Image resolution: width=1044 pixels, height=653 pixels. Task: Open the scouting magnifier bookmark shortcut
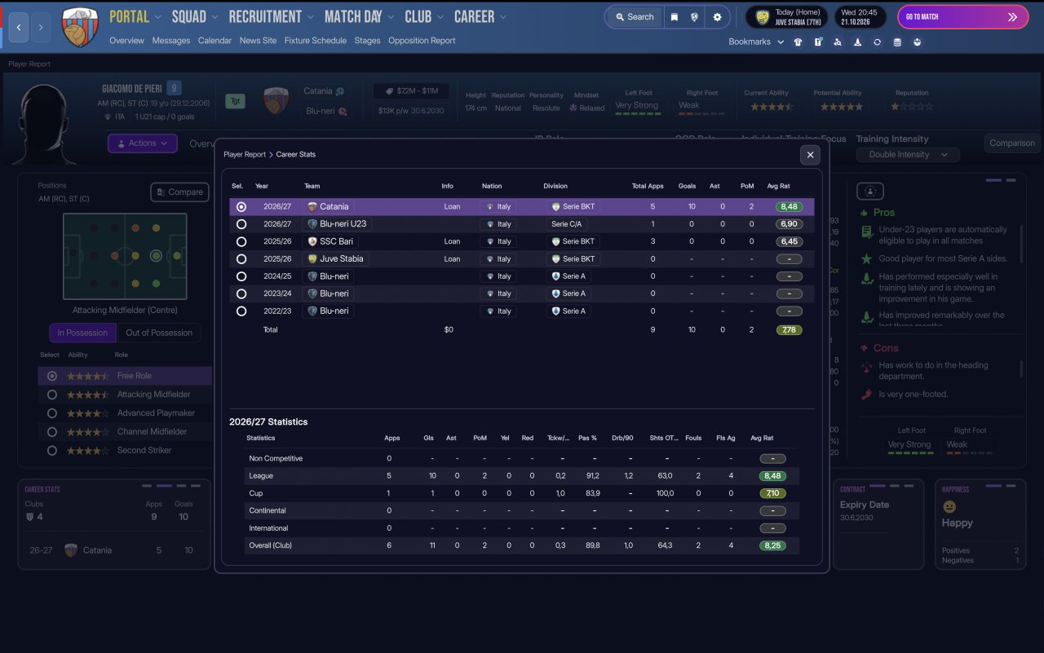point(838,42)
